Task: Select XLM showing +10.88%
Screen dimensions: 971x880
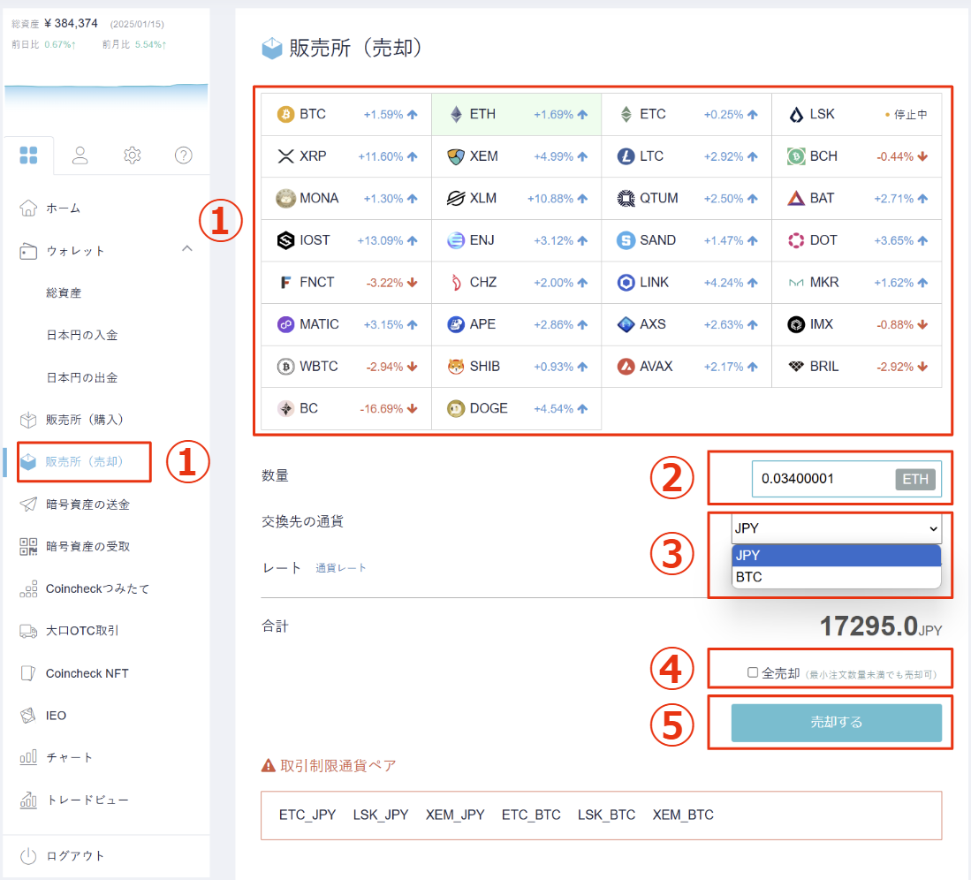Action: (x=517, y=198)
